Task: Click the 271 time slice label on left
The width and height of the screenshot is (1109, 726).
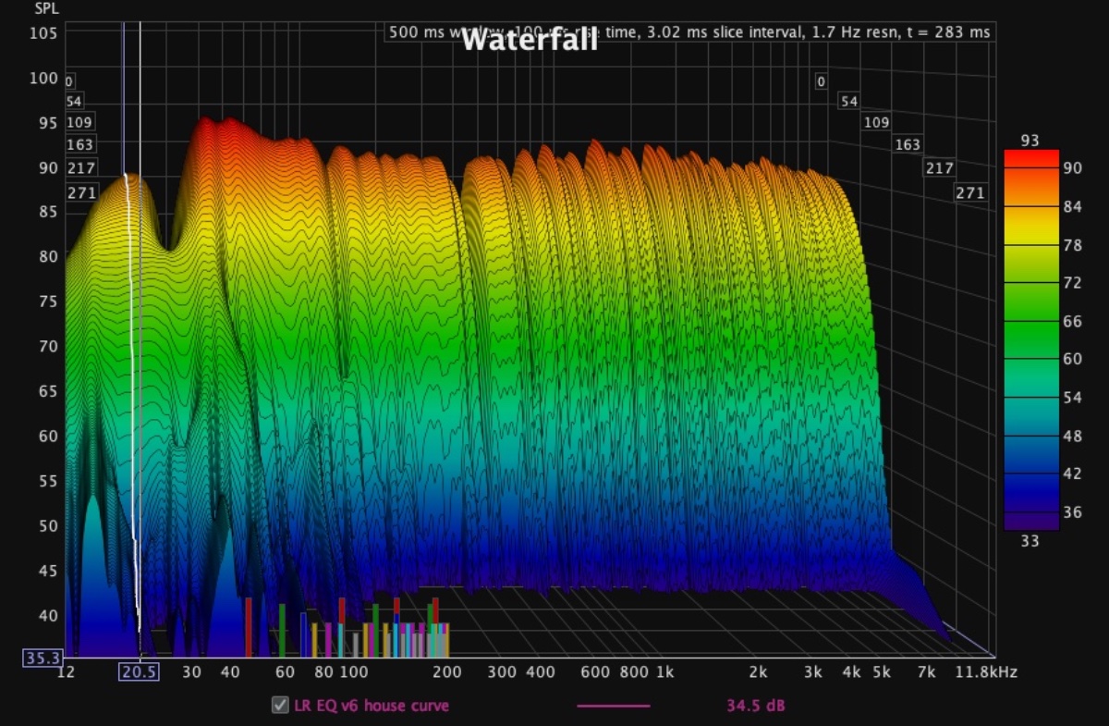Action: click(x=80, y=193)
